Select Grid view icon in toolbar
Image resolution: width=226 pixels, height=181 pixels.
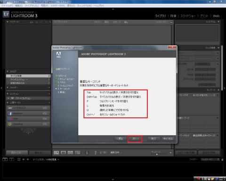click(56, 152)
